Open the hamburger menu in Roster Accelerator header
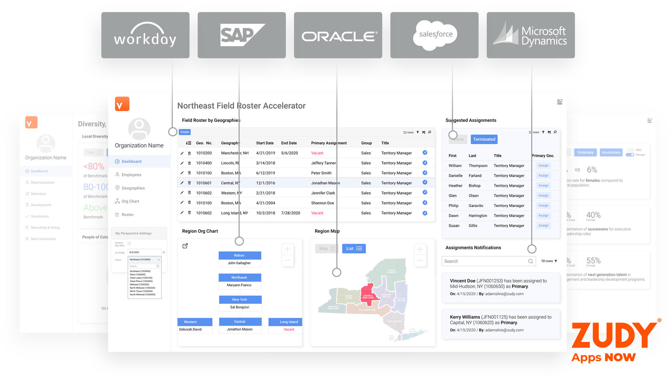This screenshot has height=380, width=672. 559,102
